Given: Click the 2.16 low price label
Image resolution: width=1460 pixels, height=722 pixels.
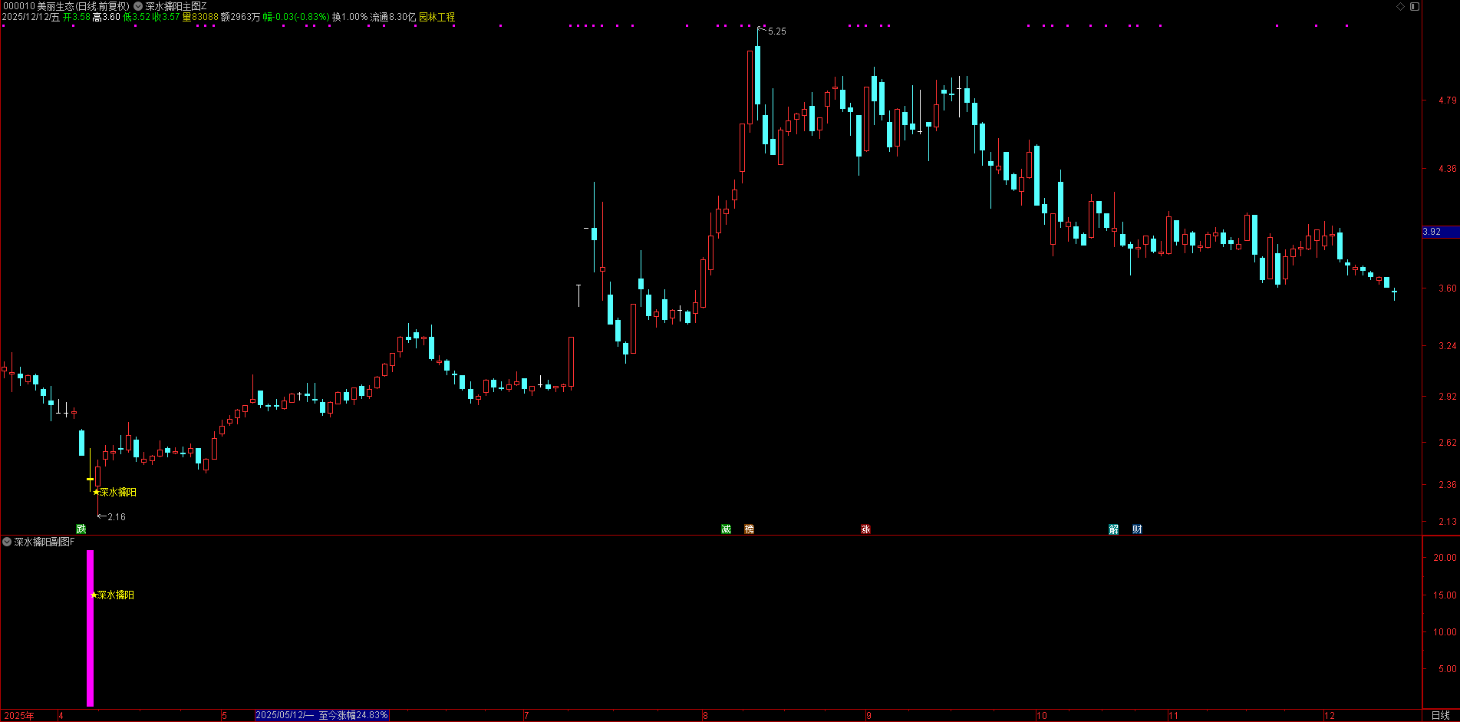Looking at the screenshot, I should click(x=116, y=517).
